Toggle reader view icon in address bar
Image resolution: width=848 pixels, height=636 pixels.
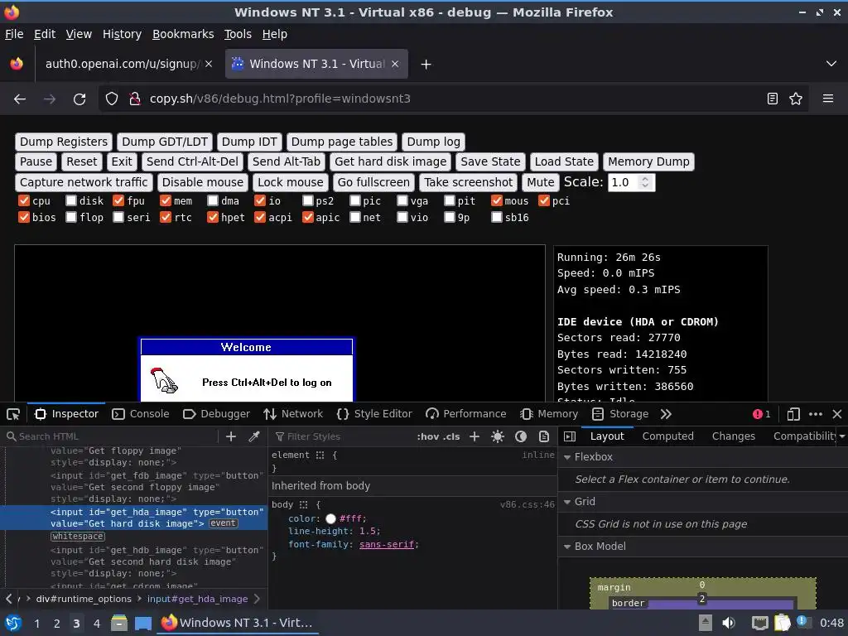773,99
